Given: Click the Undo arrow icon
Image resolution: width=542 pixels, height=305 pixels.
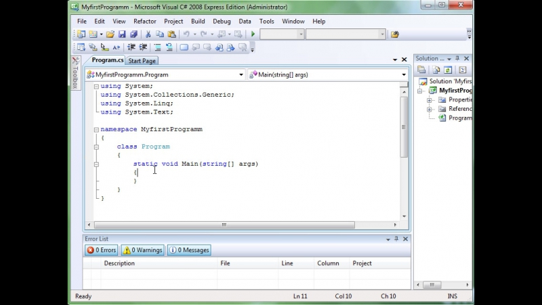Looking at the screenshot, I should 187,34.
